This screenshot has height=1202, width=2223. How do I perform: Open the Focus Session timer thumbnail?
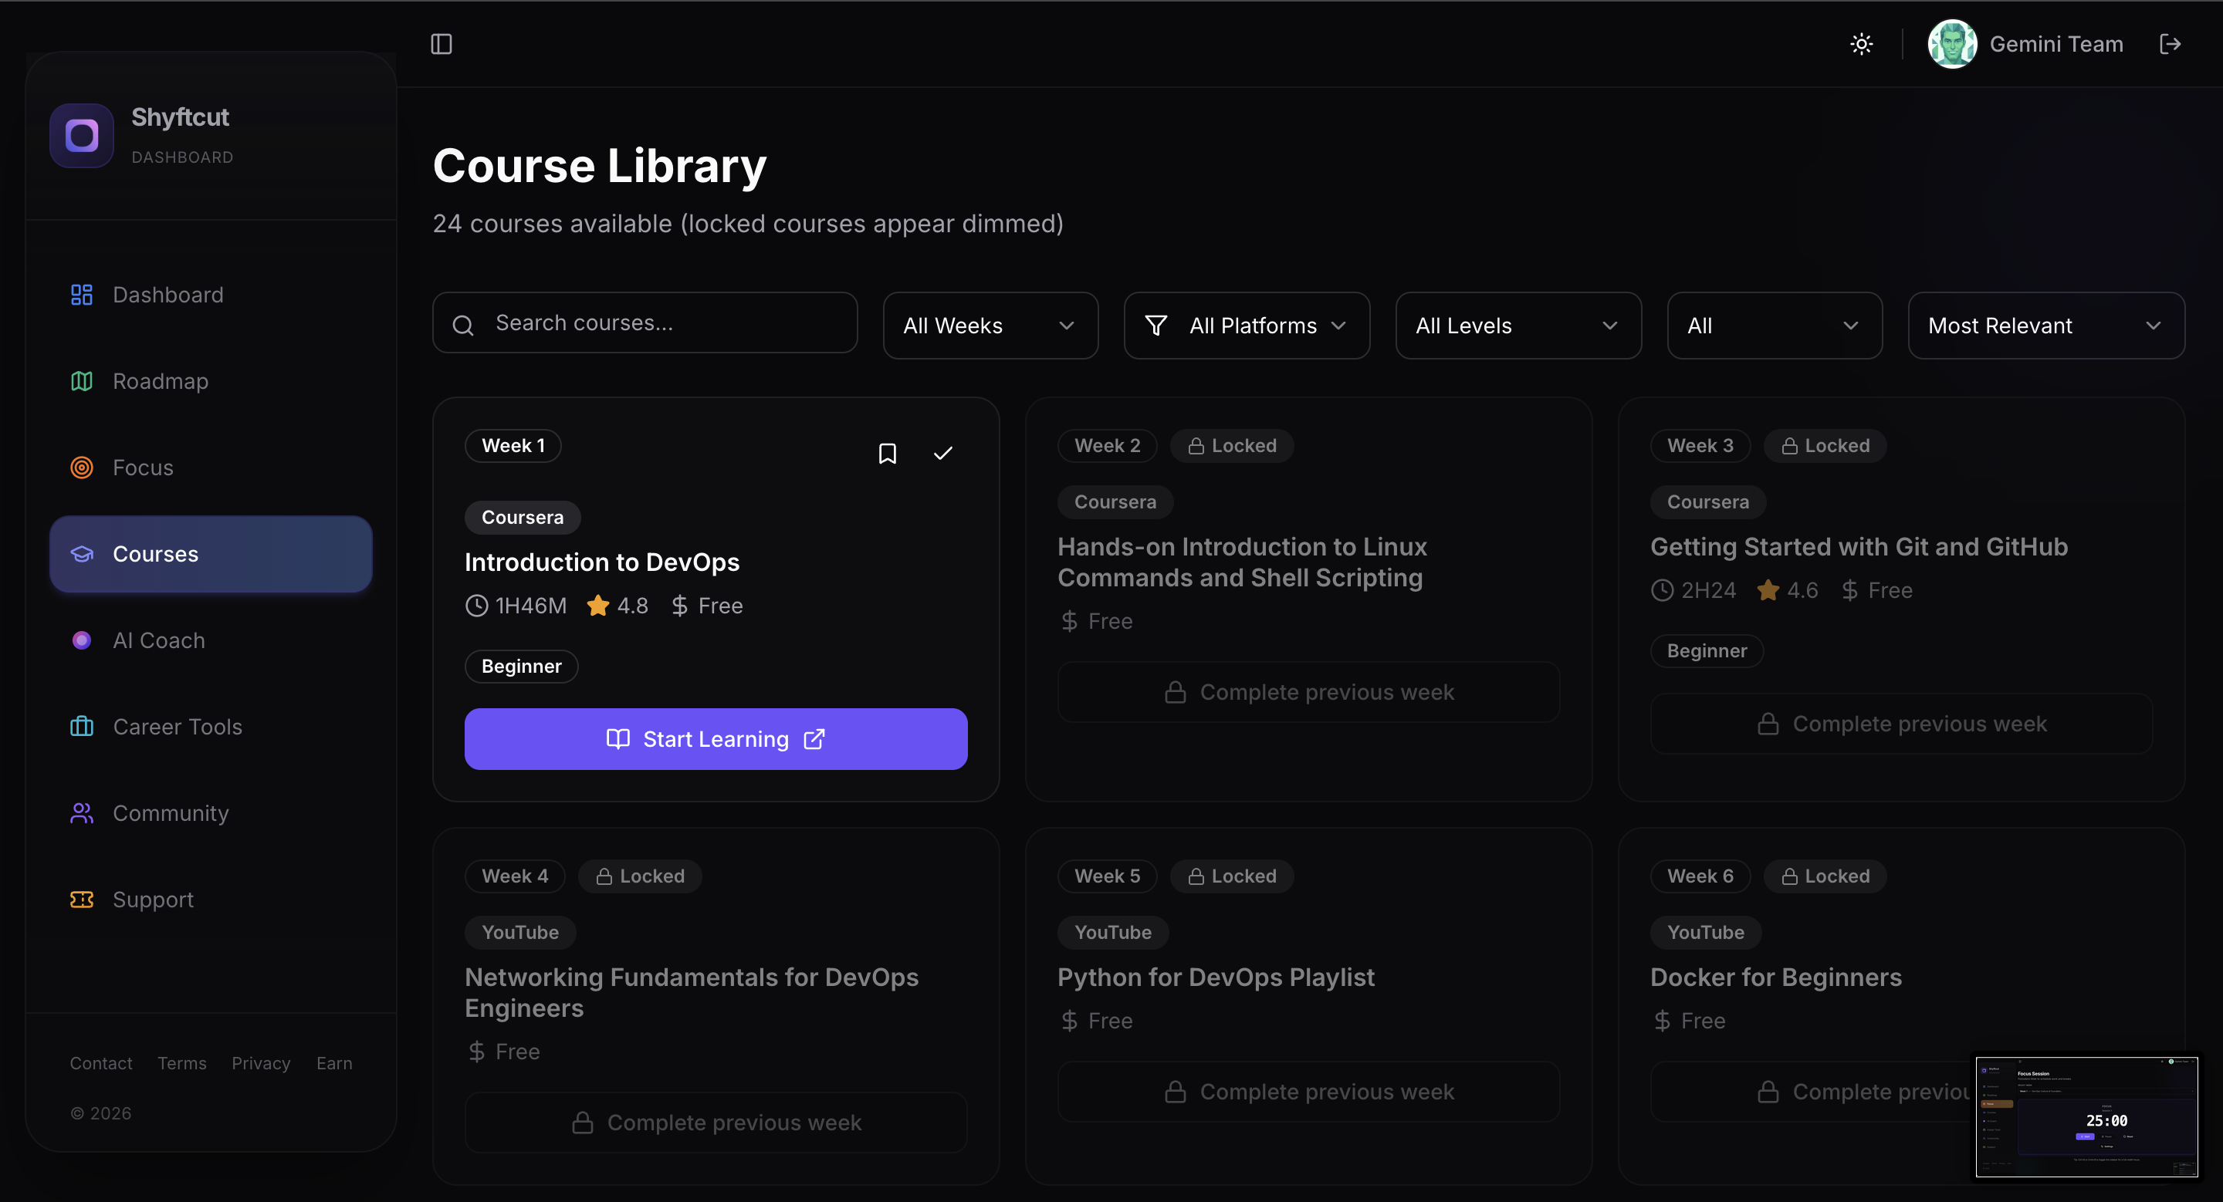(2086, 1116)
